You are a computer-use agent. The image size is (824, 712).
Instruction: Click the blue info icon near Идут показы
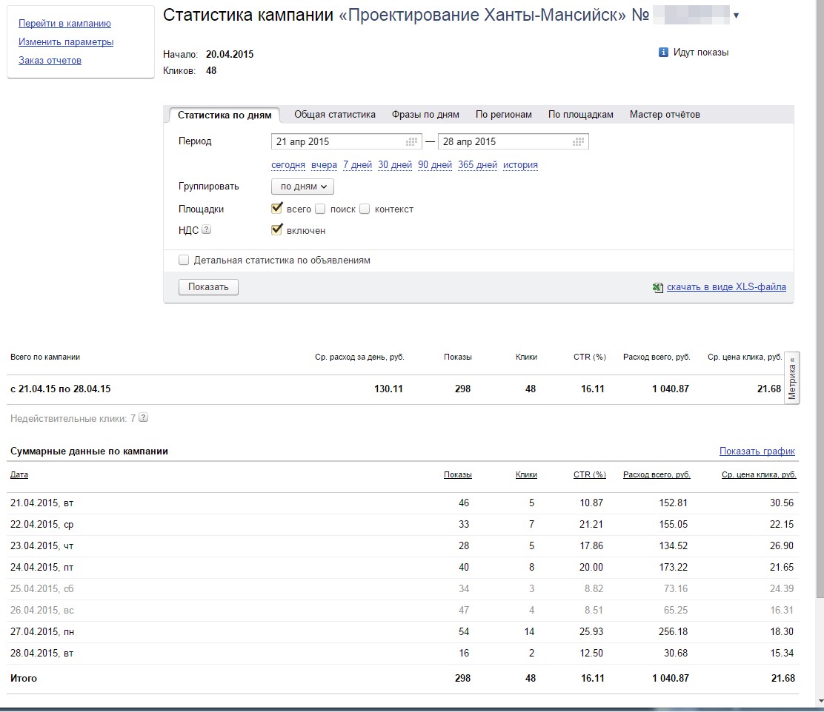click(663, 52)
